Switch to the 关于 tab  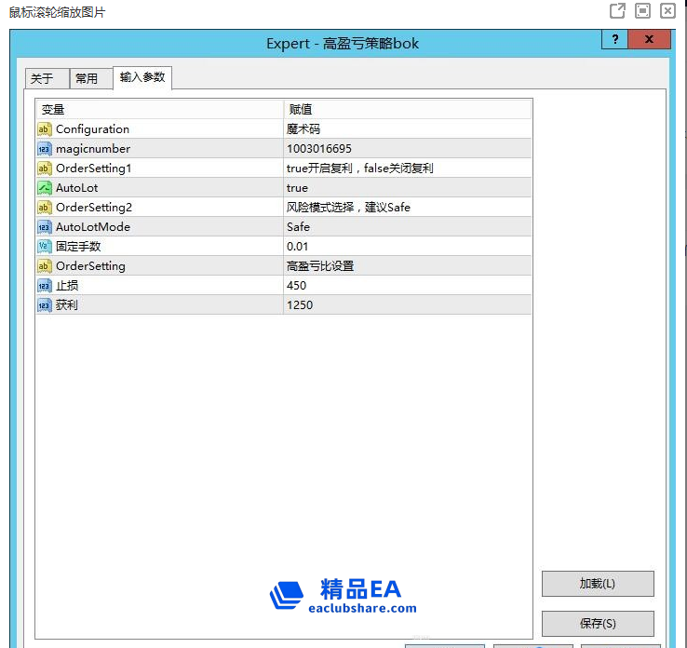click(47, 79)
